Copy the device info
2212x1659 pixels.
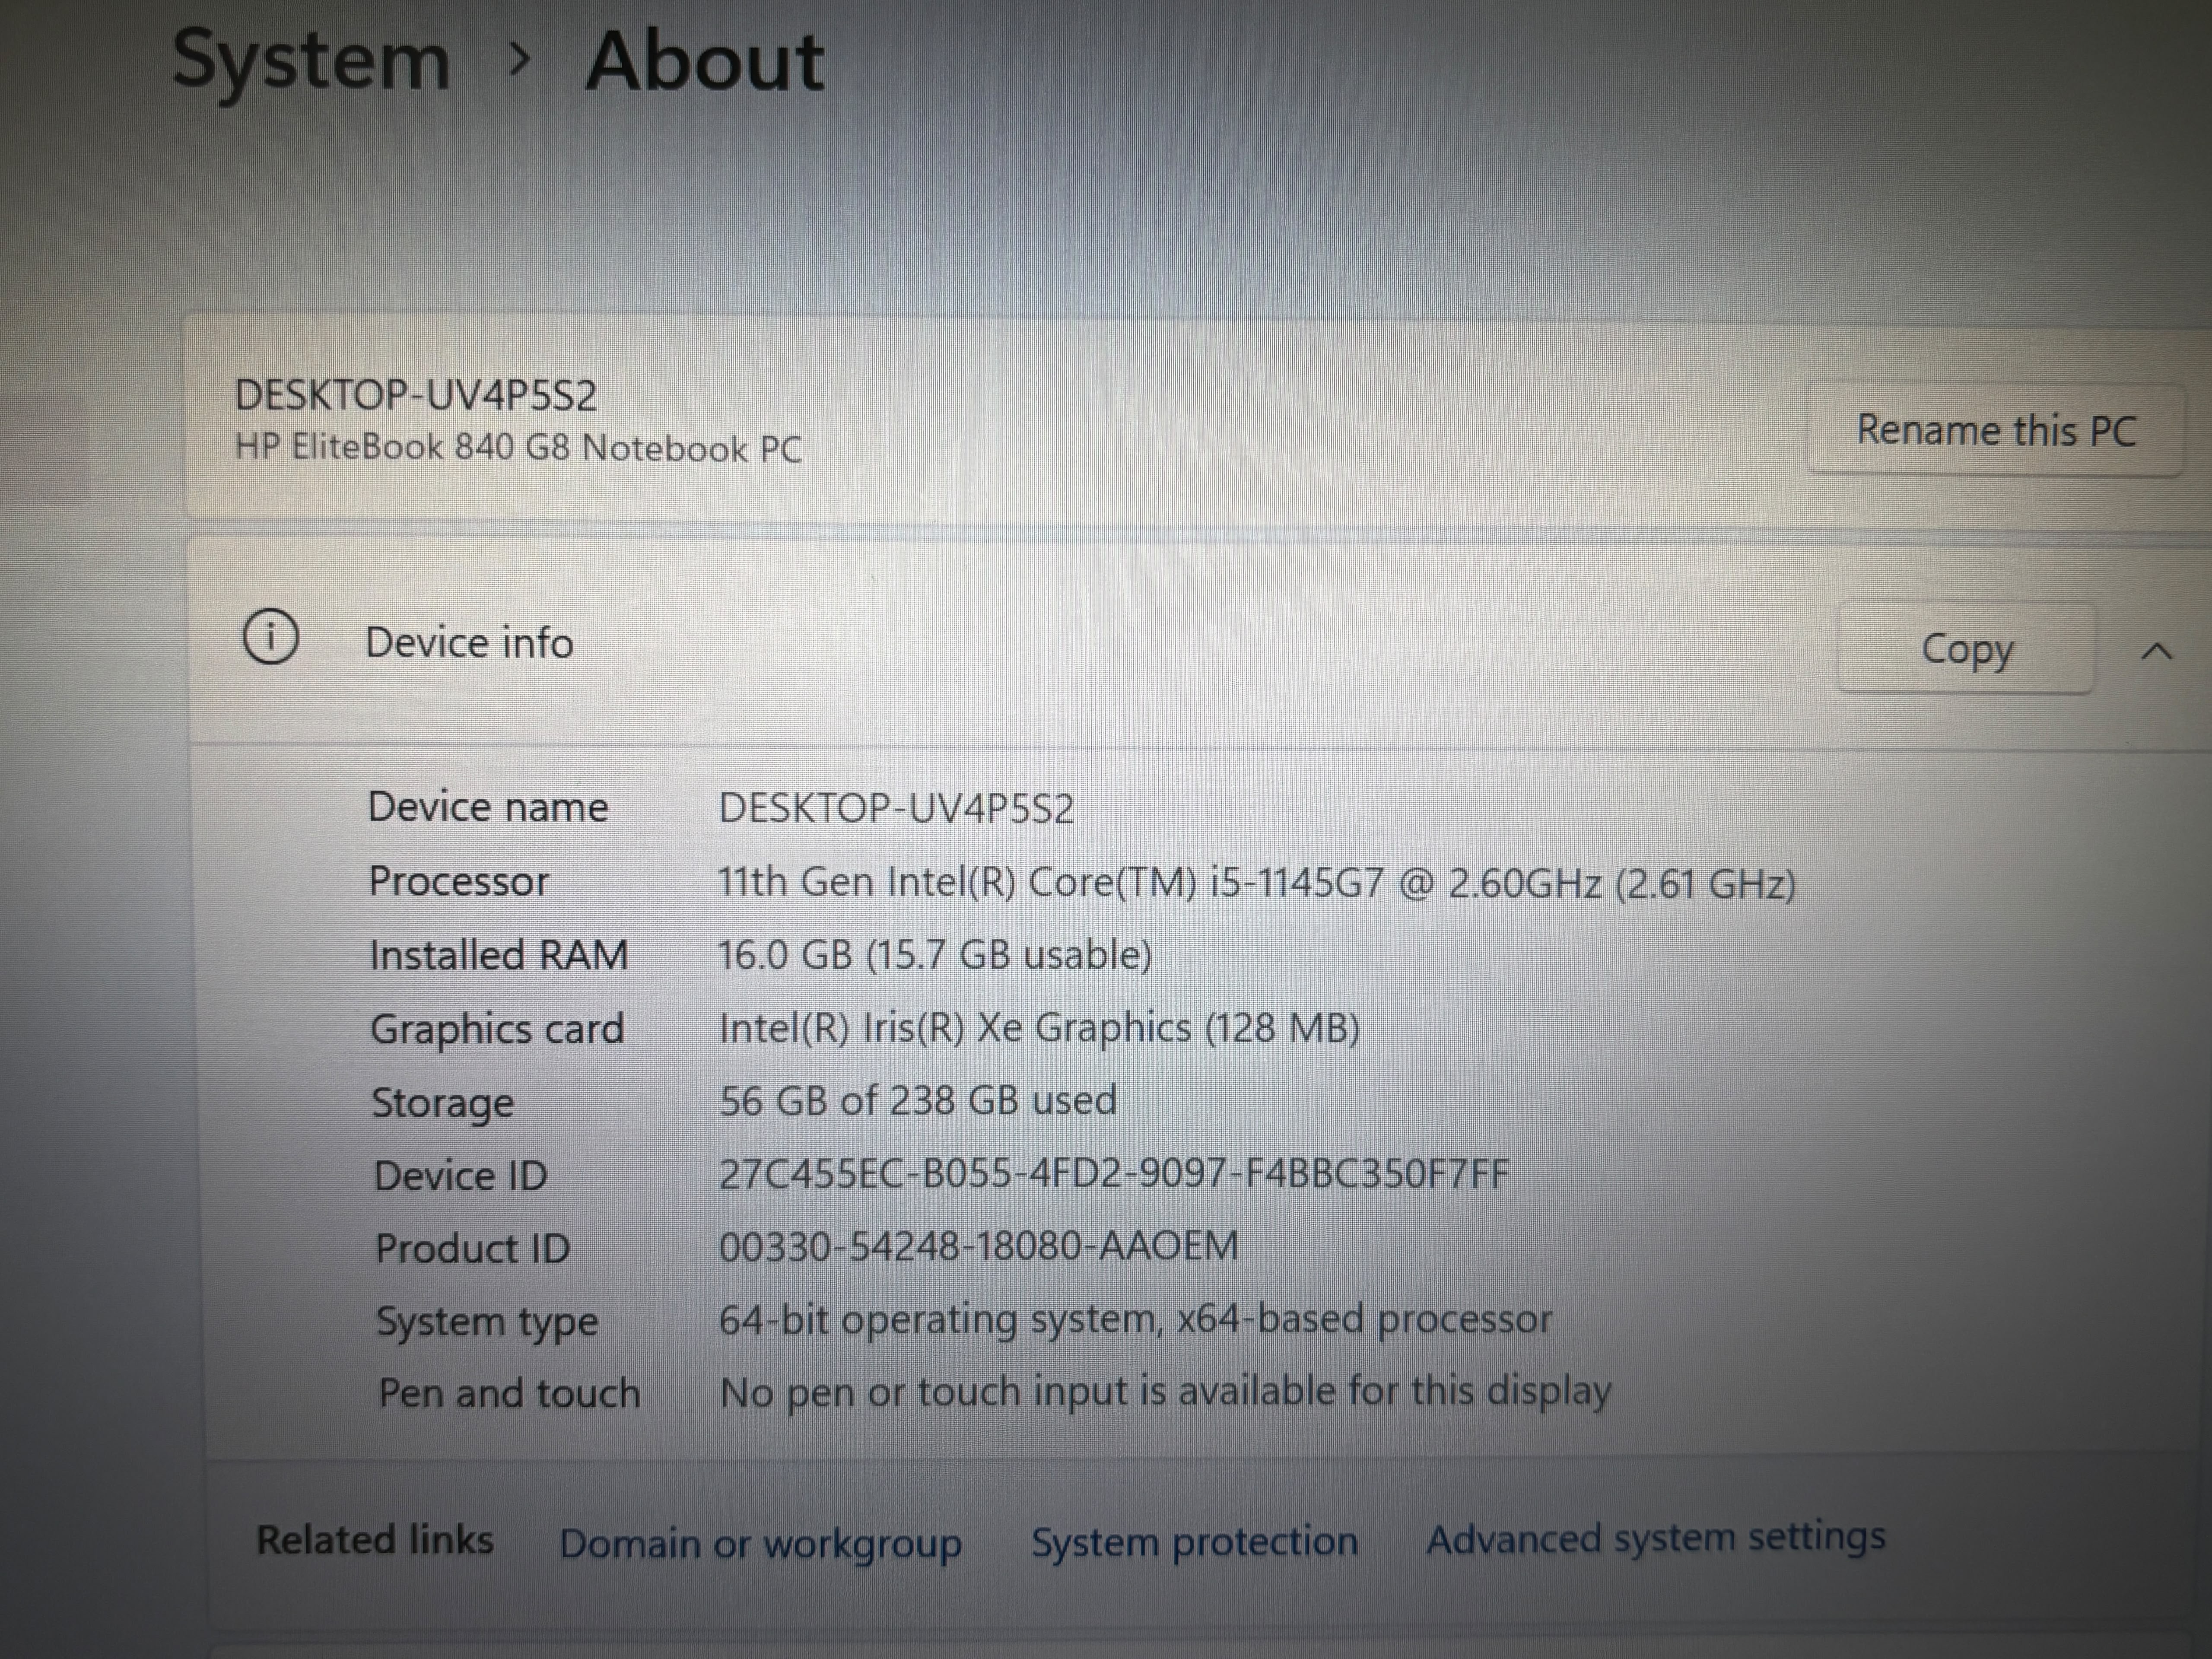coord(1967,649)
